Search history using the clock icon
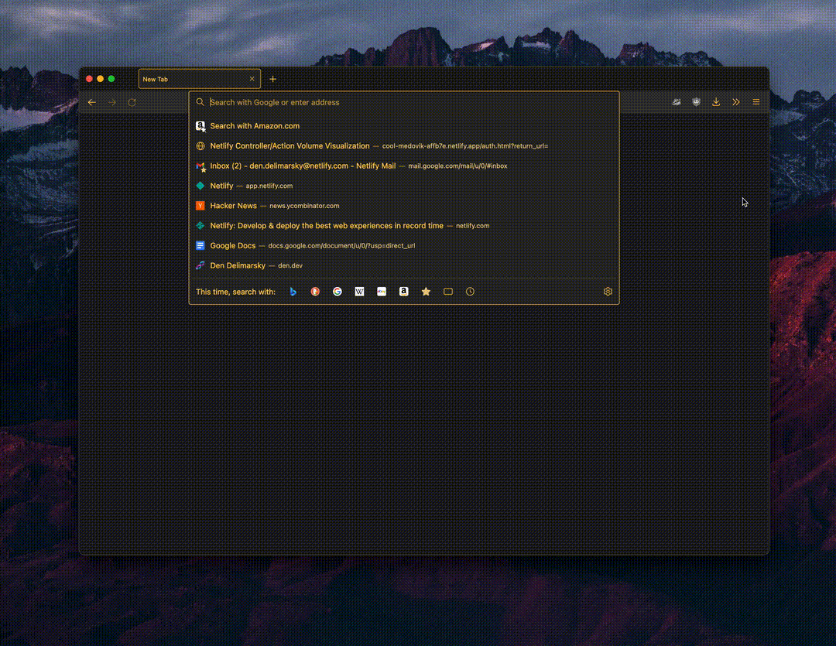Viewport: 836px width, 646px height. [x=470, y=292]
